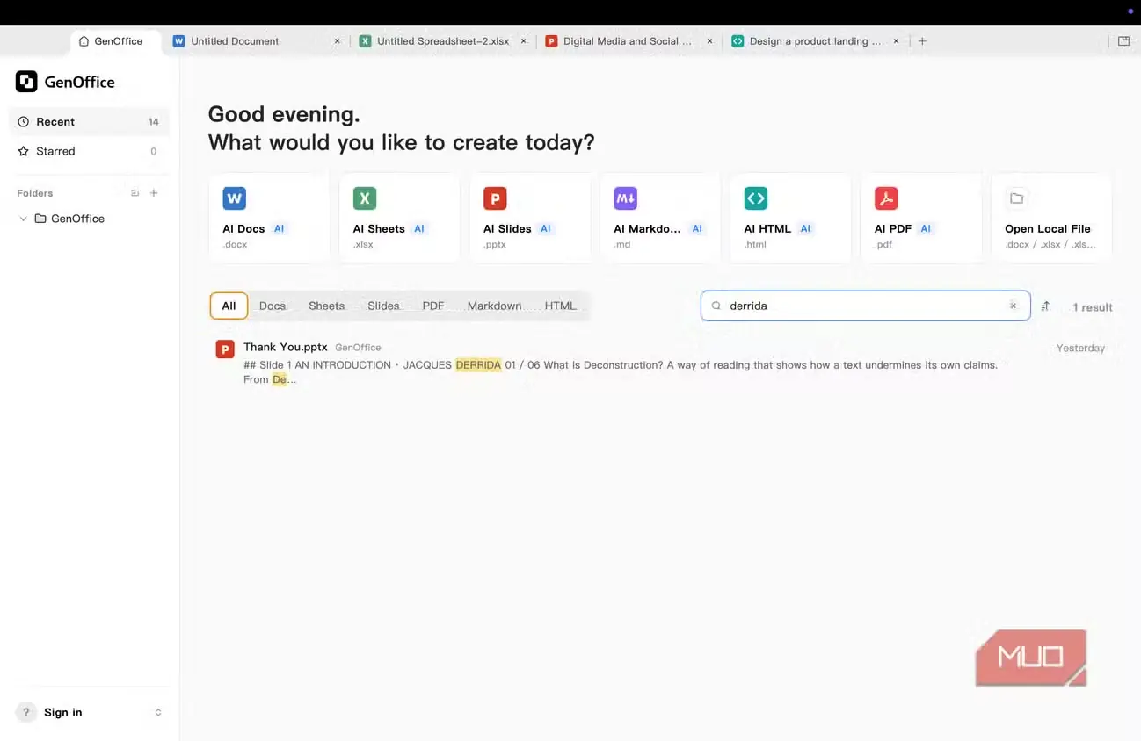Clear the search text with the x icon
This screenshot has width=1141, height=741.
pyautogui.click(x=1013, y=306)
